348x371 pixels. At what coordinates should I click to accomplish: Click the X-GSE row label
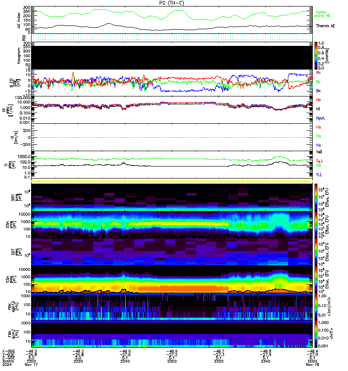pyautogui.click(x=8, y=352)
